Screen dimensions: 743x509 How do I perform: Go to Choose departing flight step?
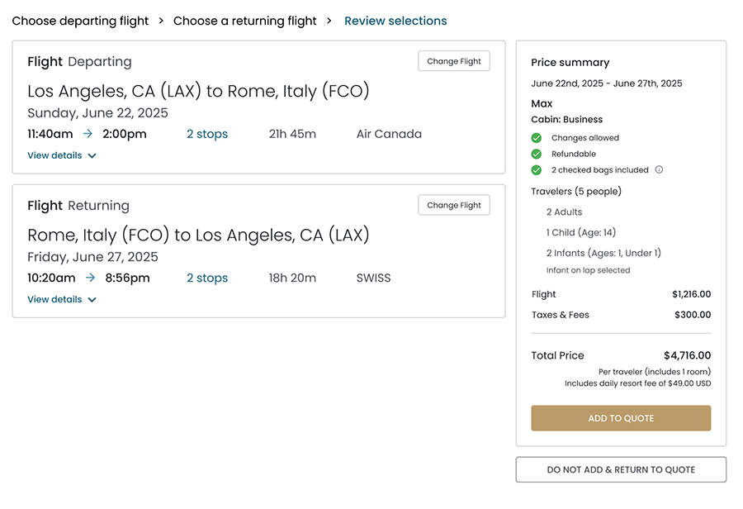80,21
